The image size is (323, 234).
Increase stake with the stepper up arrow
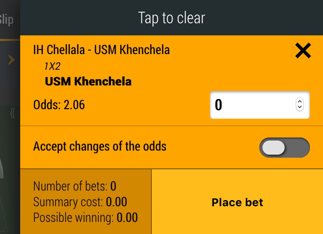tap(300, 102)
